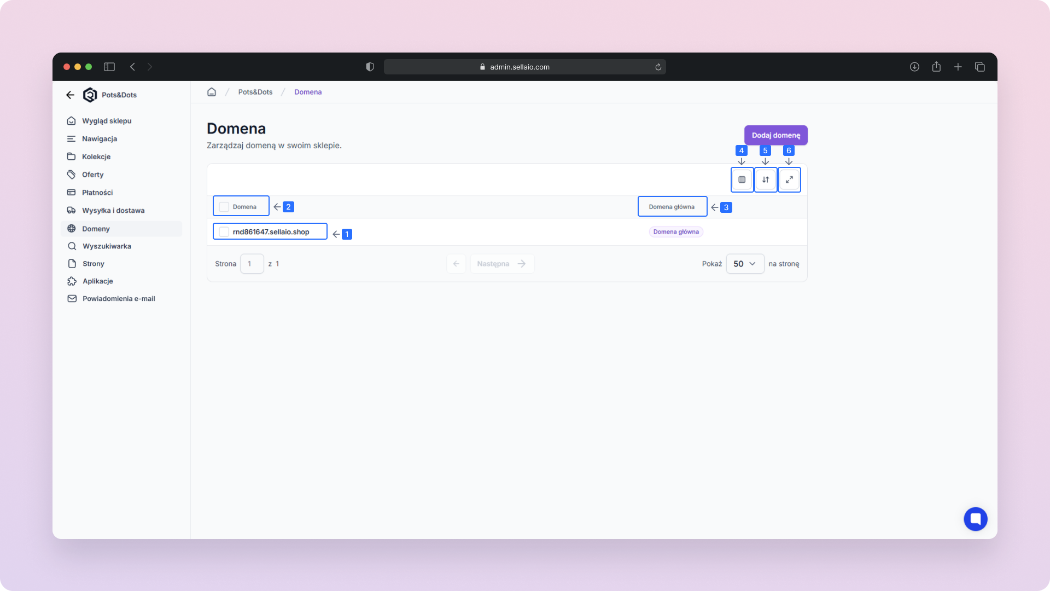The width and height of the screenshot is (1050, 591).
Task: Open the chat support bubble
Action: pos(975,519)
